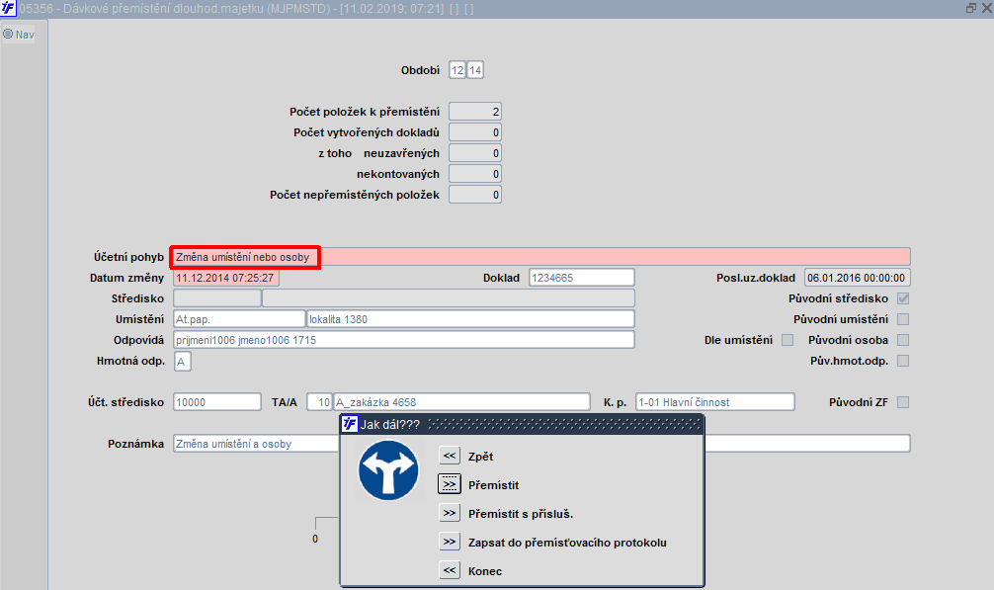Click the nekontovaných count field

tap(475, 174)
